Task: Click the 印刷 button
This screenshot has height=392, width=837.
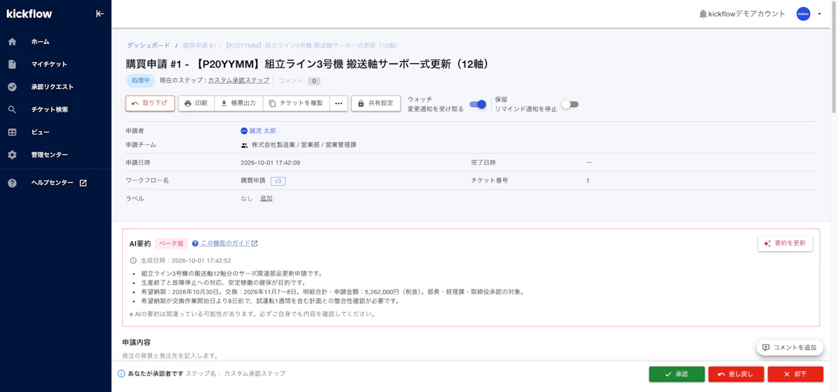Action: tap(196, 103)
